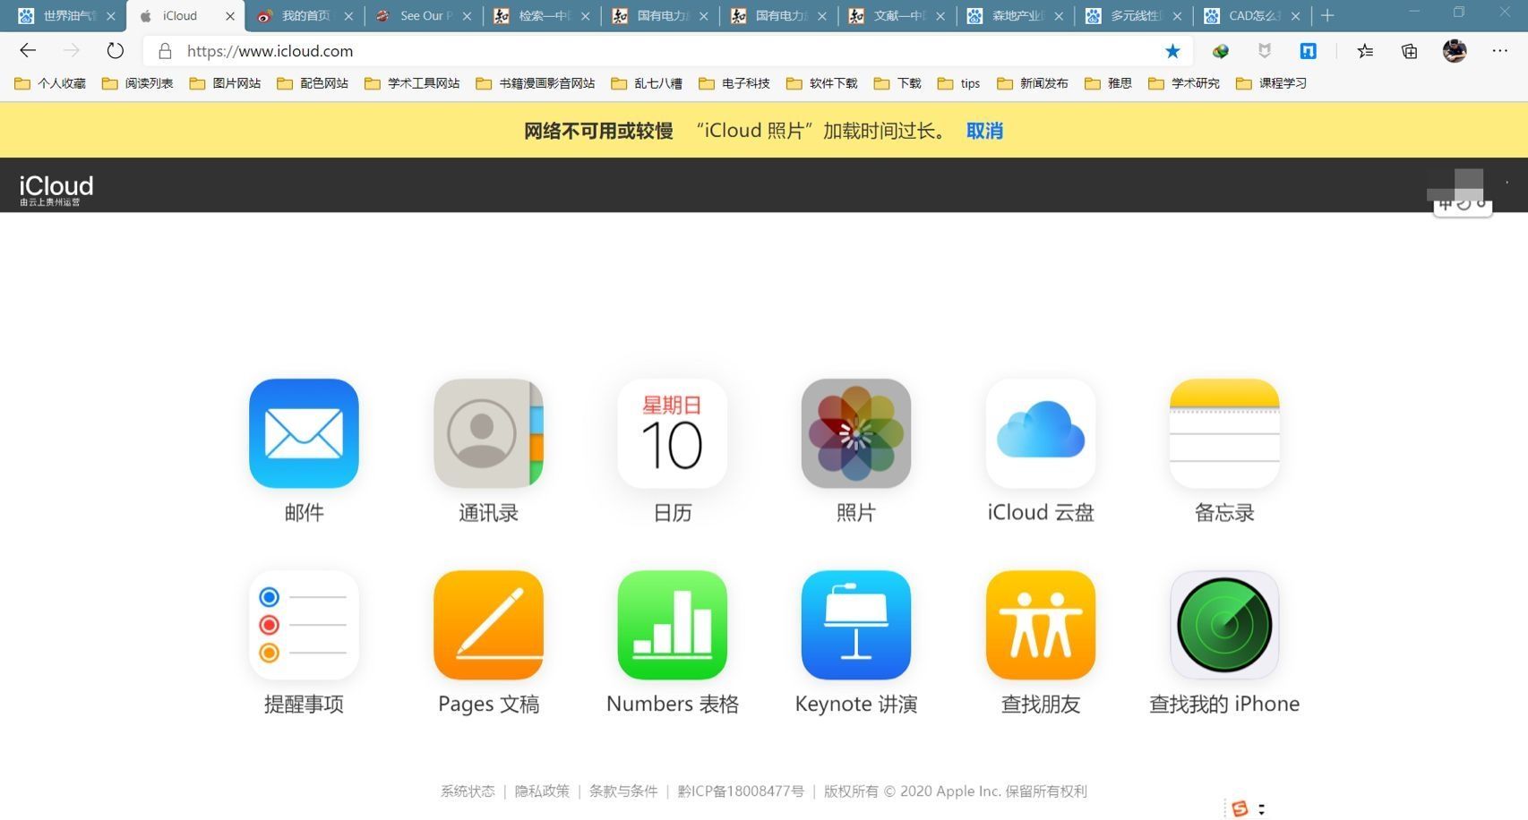Open a new tab with plus button
Viewport: 1528px width, 820px height.
(x=1327, y=16)
